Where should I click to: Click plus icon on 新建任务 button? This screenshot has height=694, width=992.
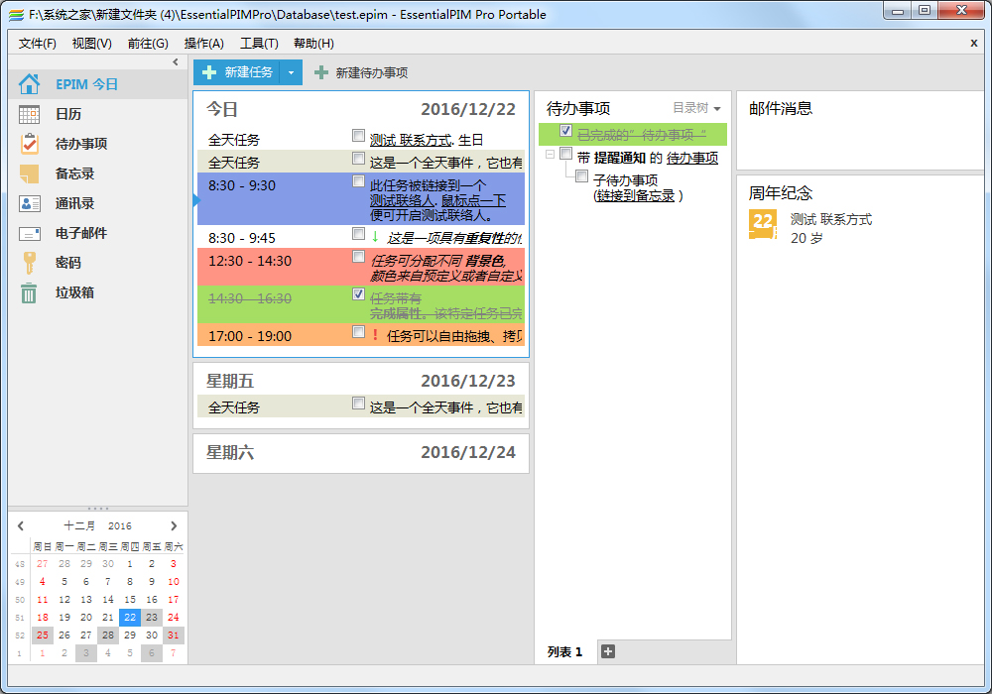pyautogui.click(x=208, y=72)
